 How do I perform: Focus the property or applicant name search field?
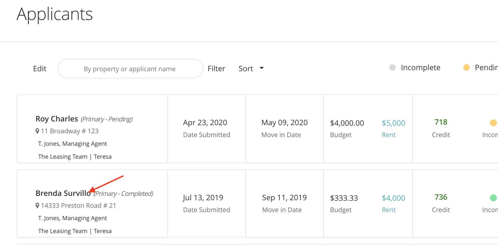pos(130,69)
